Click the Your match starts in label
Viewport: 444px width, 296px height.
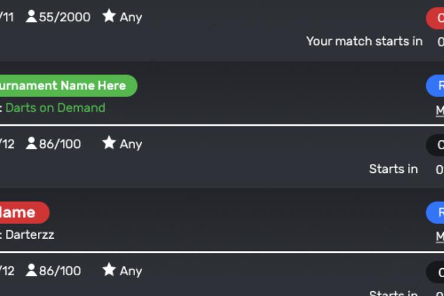[365, 41]
